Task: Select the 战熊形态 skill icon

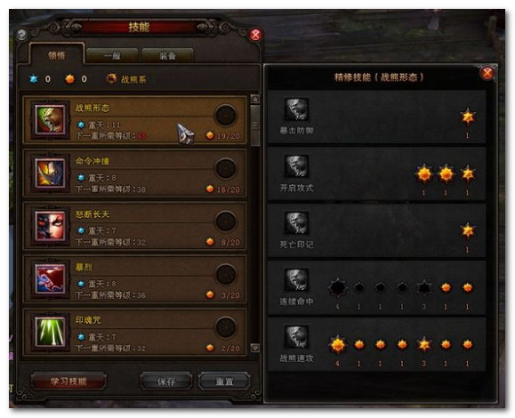Action: point(50,120)
